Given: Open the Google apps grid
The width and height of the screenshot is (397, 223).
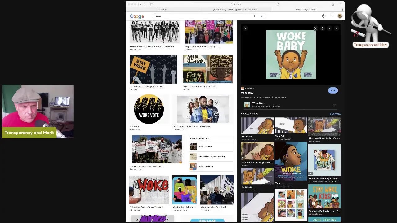Looking at the screenshot, I should (x=332, y=16).
